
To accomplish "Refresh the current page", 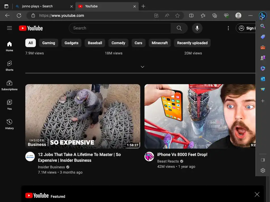I will pyautogui.click(x=19, y=16).
